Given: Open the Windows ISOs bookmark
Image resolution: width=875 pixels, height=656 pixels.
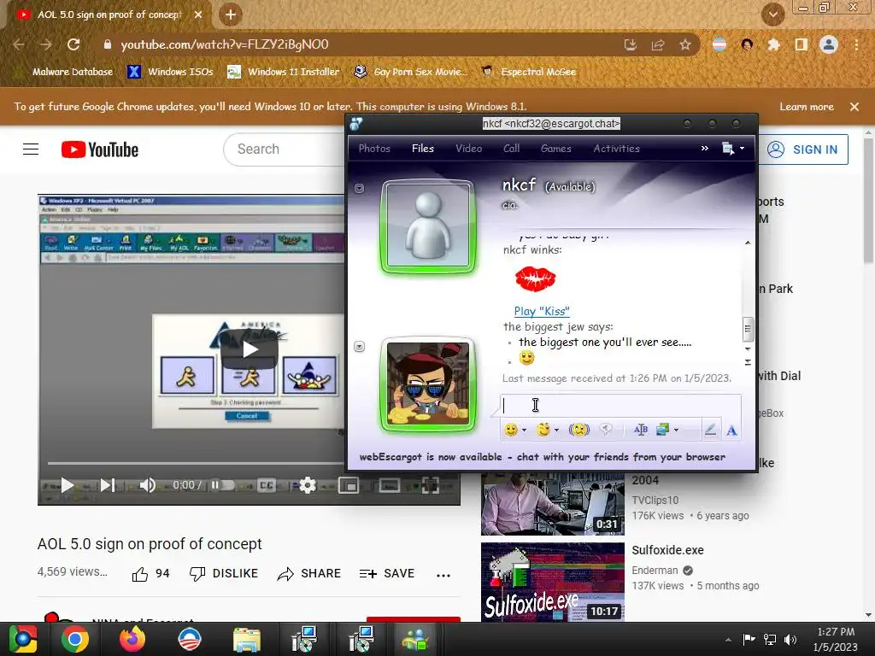Looking at the screenshot, I should 170,72.
